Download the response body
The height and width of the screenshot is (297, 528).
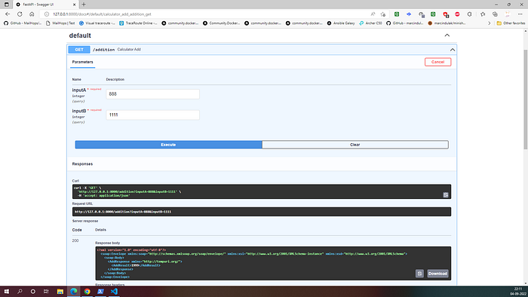437,274
